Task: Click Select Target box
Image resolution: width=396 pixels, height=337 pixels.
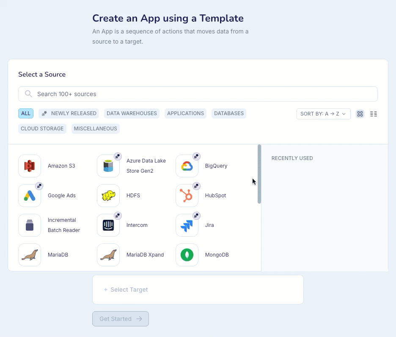Action: coord(198,290)
